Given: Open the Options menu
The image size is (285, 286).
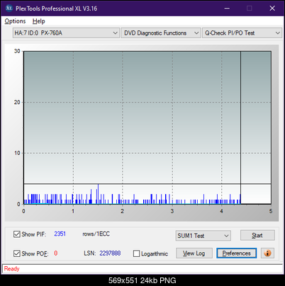Looking at the screenshot, I should point(15,21).
